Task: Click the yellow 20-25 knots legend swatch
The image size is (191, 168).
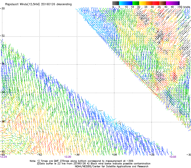Action: tap(142, 3)
